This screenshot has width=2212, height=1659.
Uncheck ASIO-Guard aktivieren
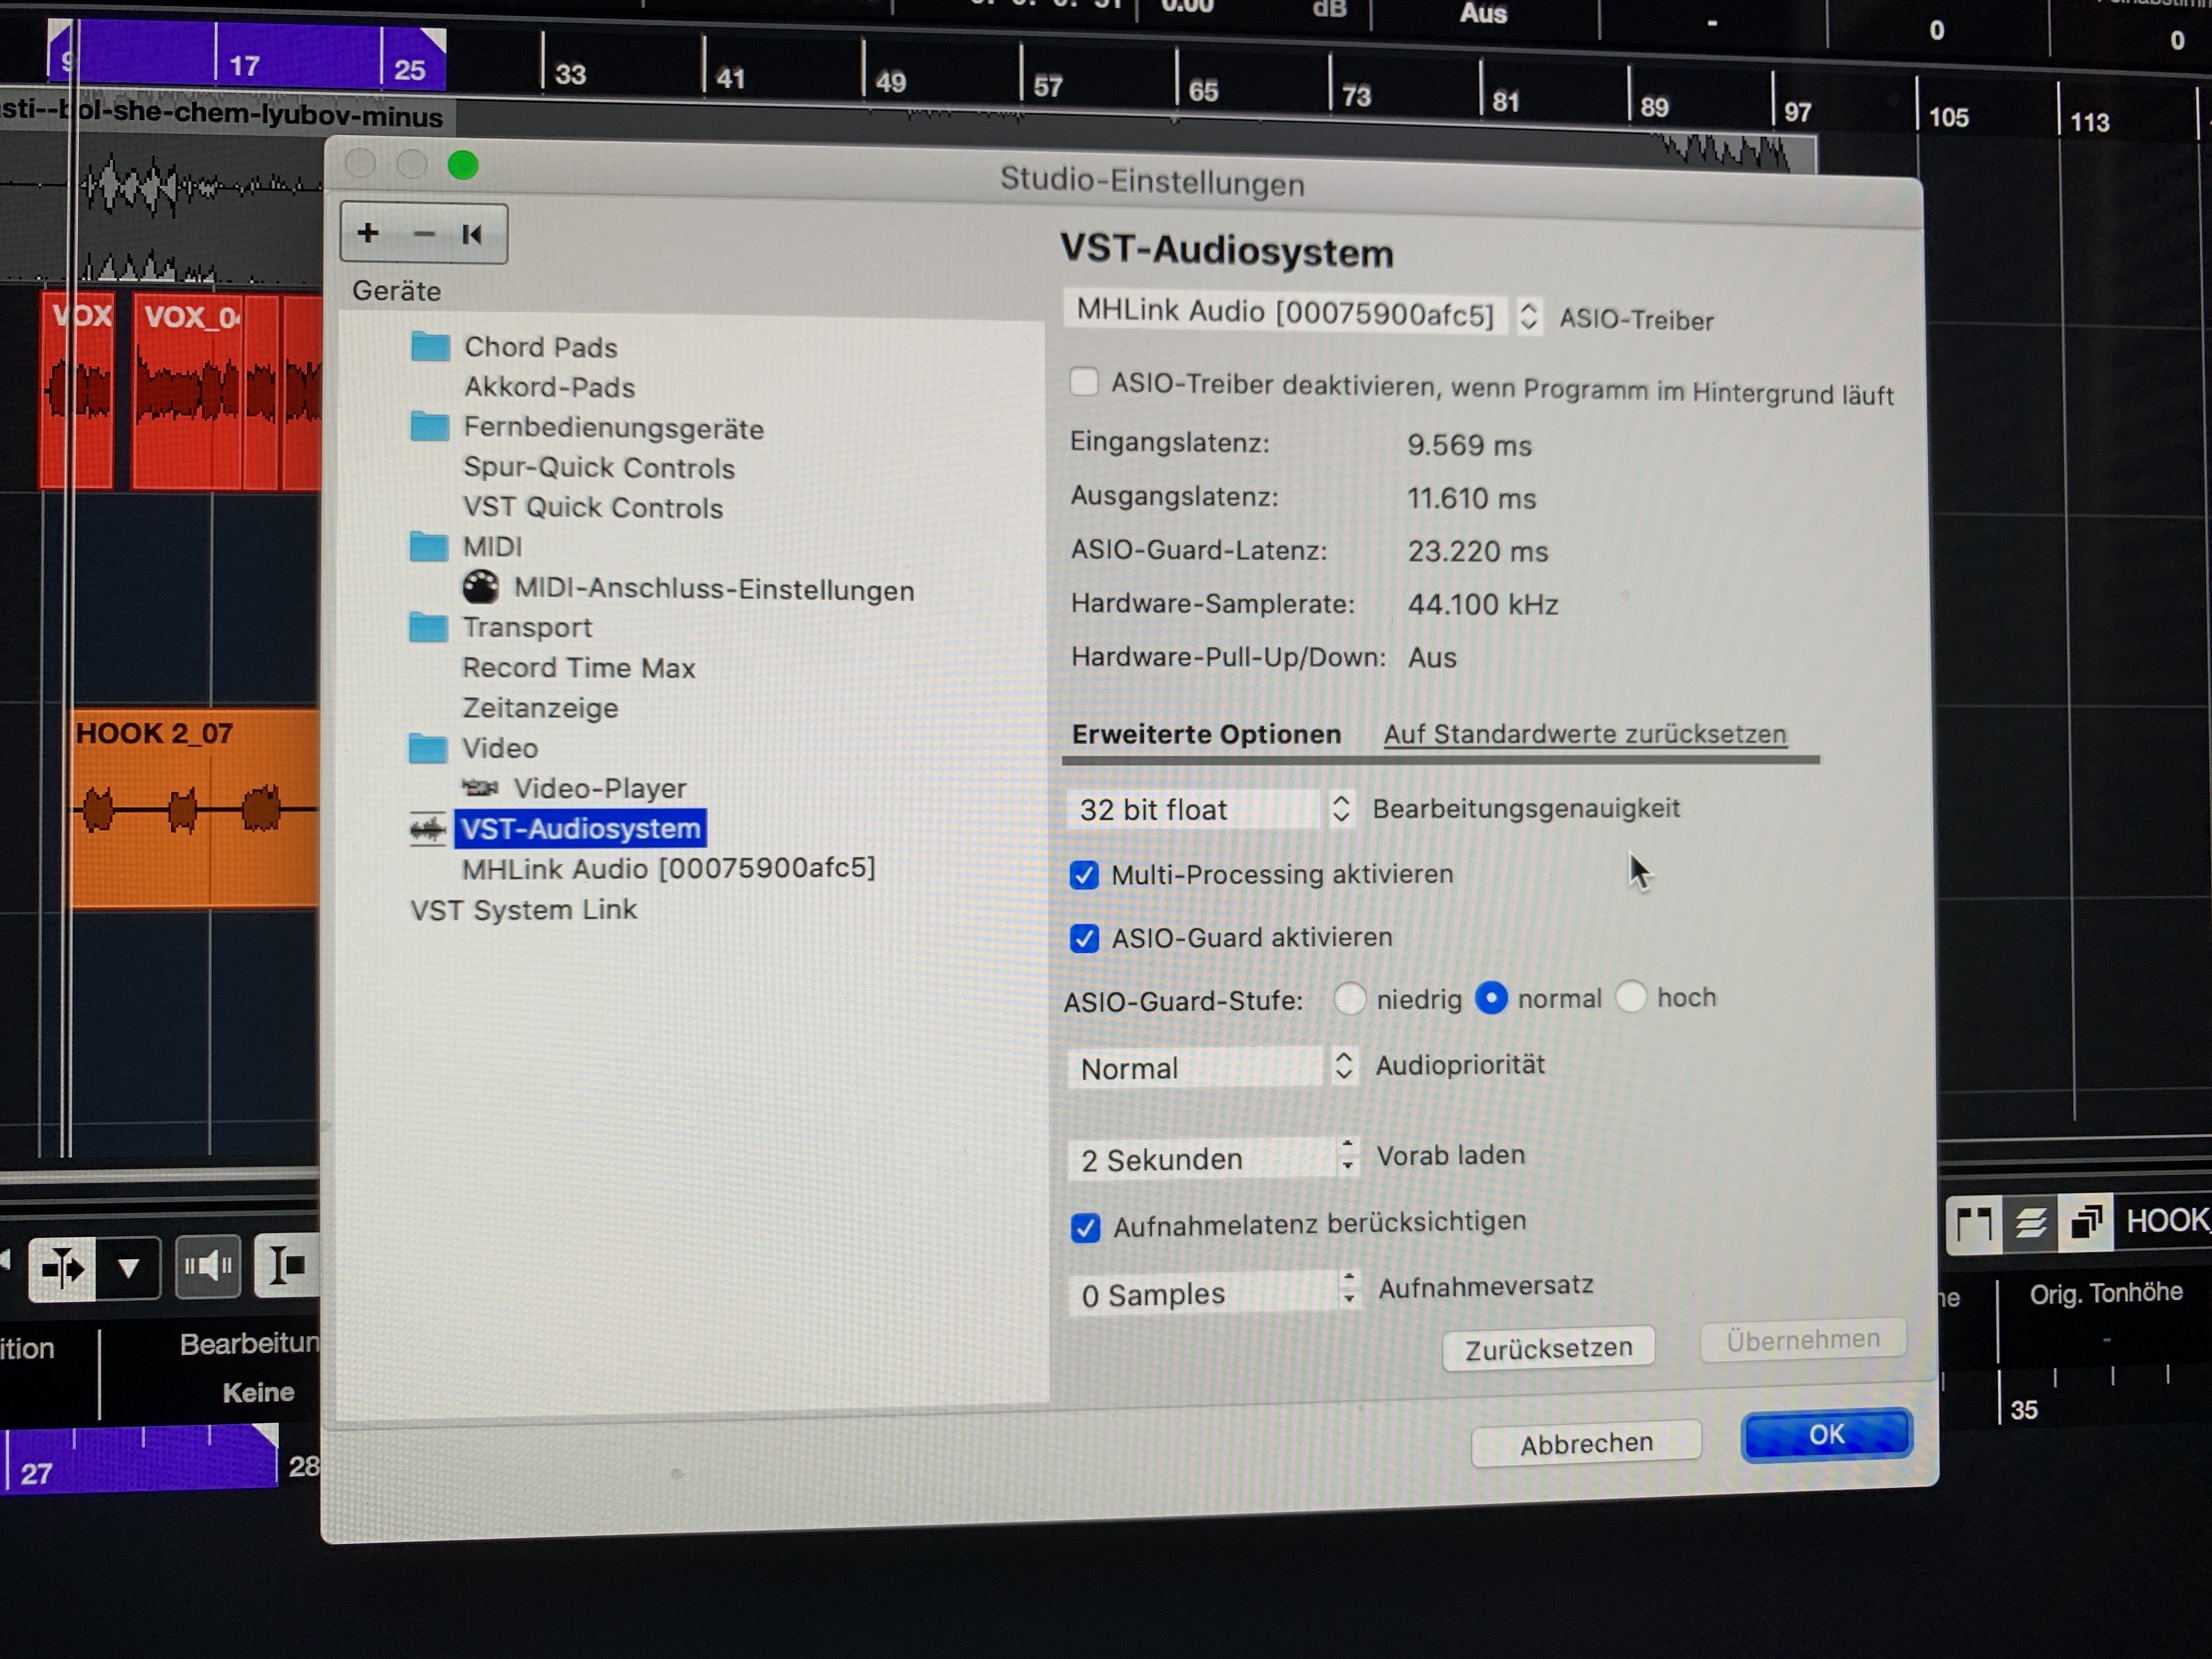click(1084, 938)
